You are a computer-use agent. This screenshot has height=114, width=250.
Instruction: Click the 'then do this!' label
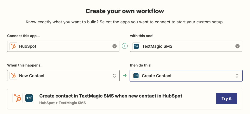(x=140, y=65)
